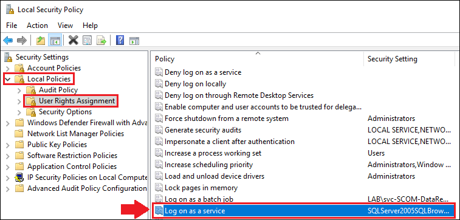Click the Account Policies folder icon
Image resolution: width=460 pixels, height=220 pixels.
pos(19,68)
